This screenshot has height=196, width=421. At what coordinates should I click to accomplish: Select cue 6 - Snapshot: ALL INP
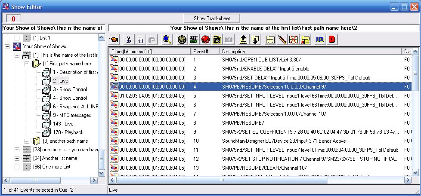tap(75, 107)
